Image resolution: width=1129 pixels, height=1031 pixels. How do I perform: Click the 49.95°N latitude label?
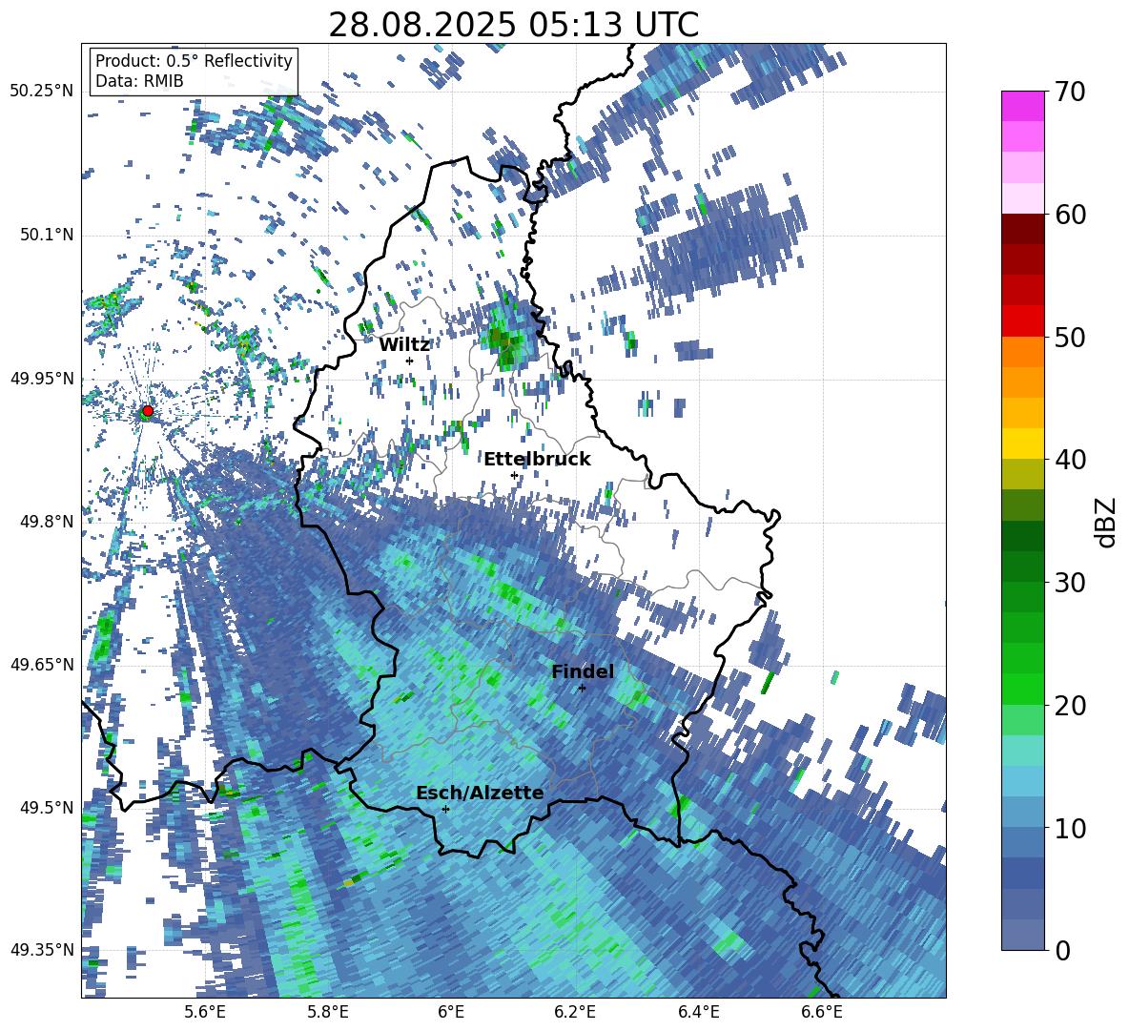coord(42,379)
